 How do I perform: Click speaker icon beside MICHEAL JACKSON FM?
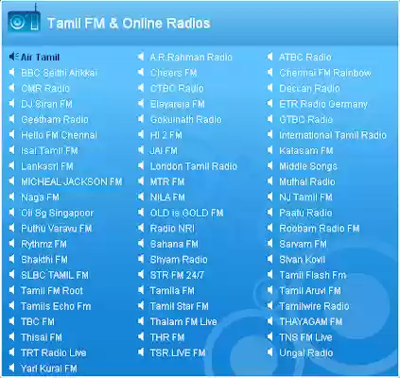click(12, 181)
